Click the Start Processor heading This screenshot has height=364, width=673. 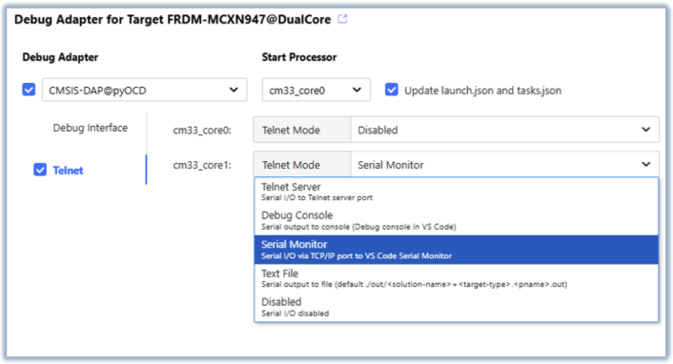(299, 57)
